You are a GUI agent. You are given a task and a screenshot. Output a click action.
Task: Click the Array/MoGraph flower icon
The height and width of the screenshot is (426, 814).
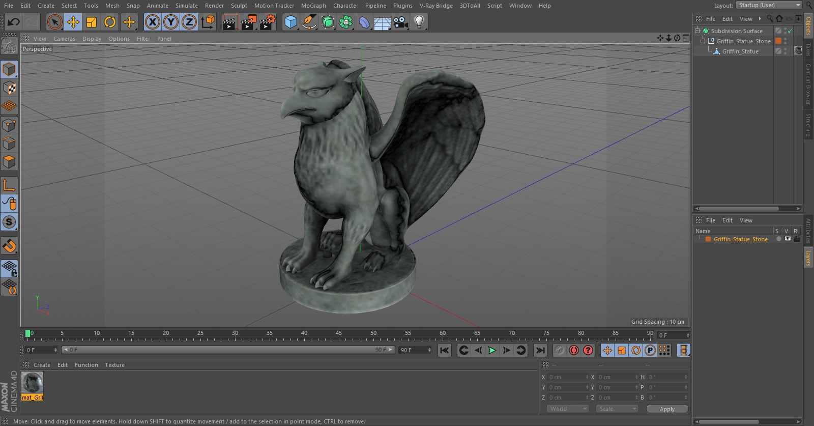point(346,22)
